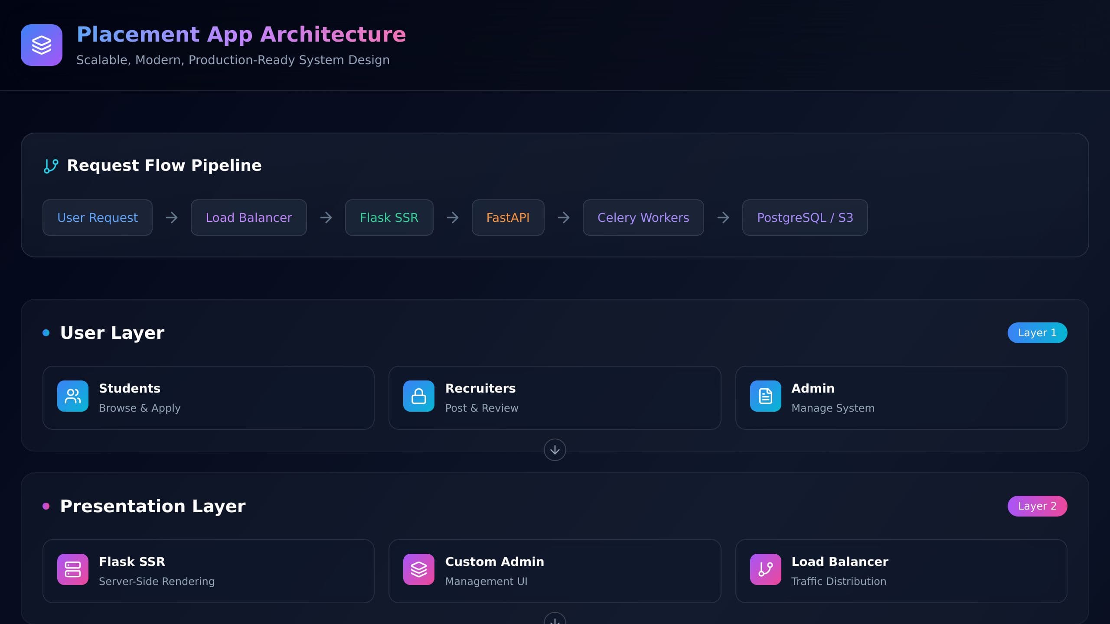1110x624 pixels.
Task: Click the Admin document icon
Action: pyautogui.click(x=766, y=396)
